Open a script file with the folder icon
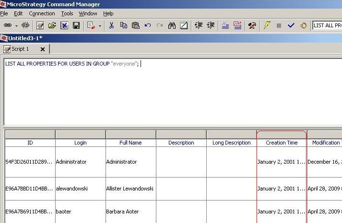The image size is (342, 223). tap(52, 25)
